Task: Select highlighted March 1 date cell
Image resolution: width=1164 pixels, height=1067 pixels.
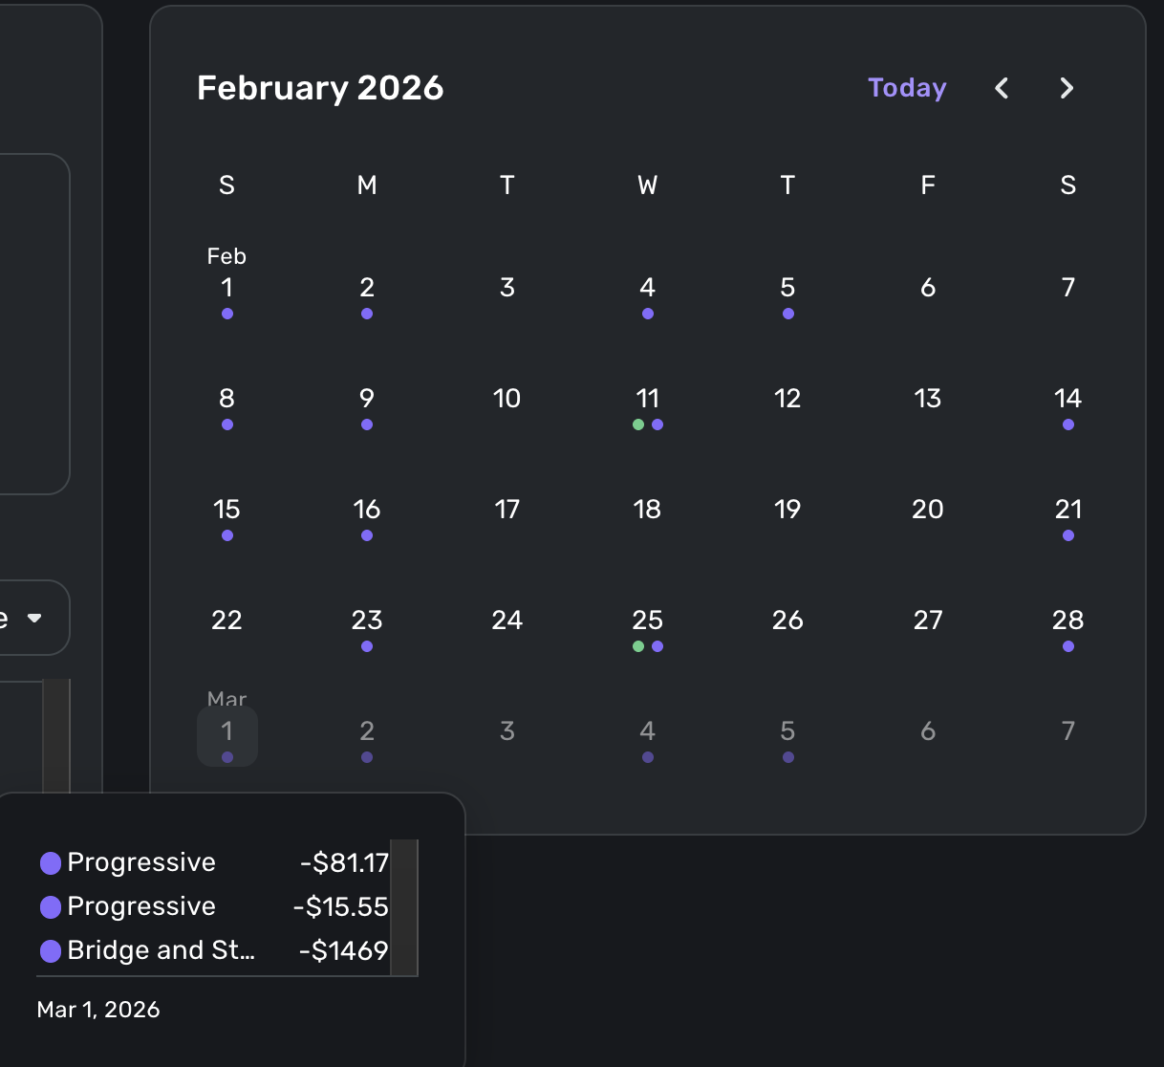Action: click(226, 735)
